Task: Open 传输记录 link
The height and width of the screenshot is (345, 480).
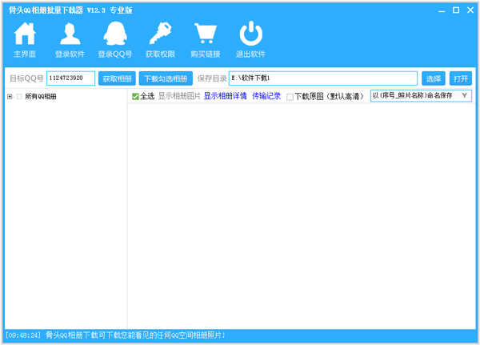Action: (266, 96)
